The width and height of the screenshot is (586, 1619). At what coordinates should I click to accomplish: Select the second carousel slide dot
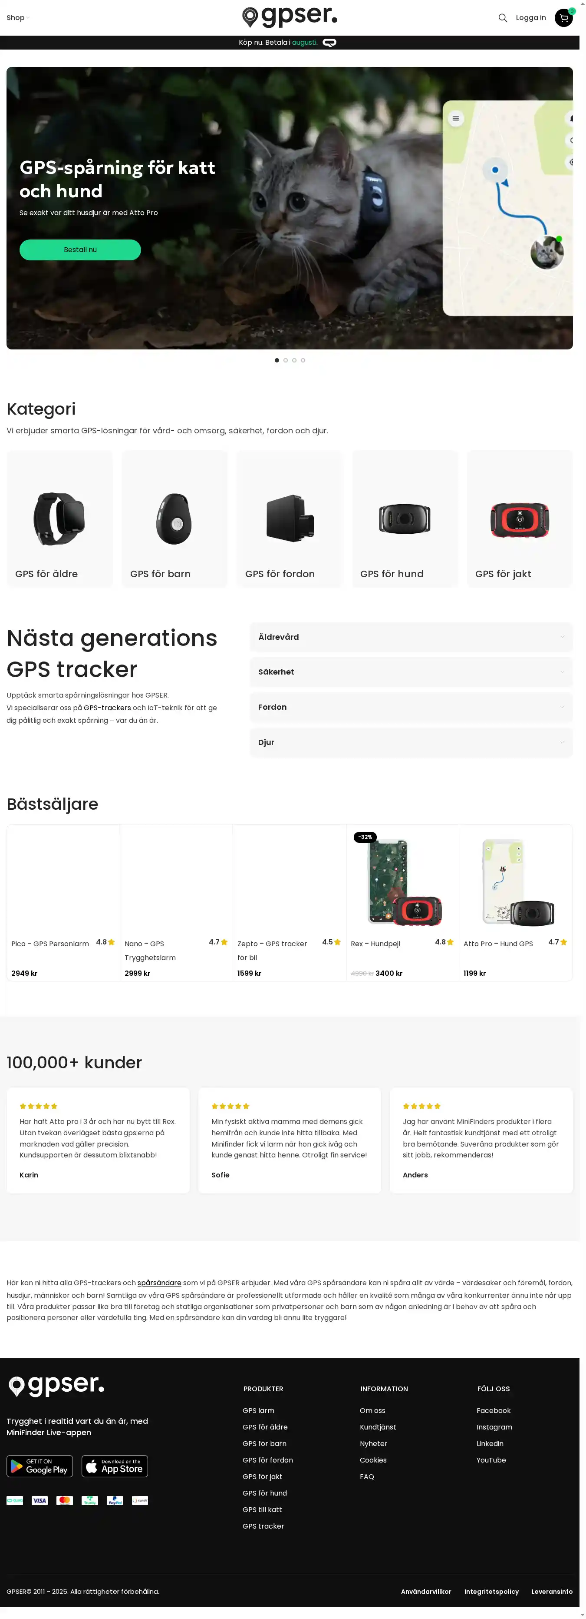pyautogui.click(x=286, y=360)
